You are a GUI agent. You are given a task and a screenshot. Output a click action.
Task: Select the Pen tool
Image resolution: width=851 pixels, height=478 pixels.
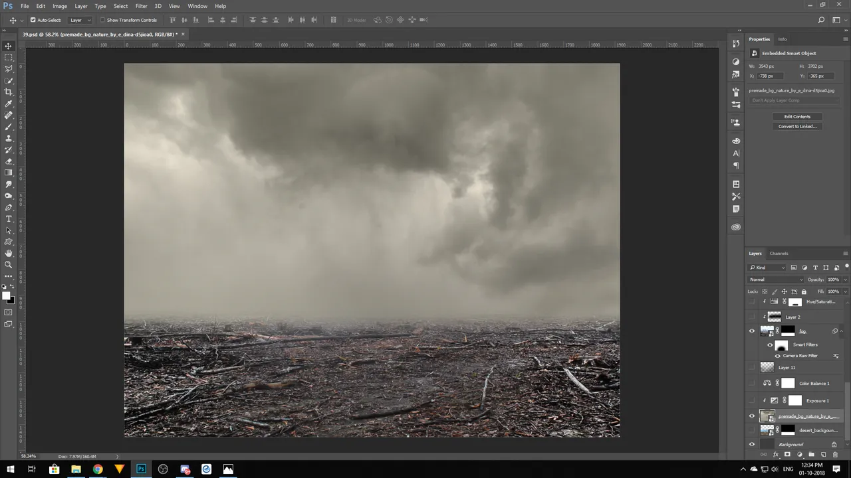pyautogui.click(x=9, y=207)
